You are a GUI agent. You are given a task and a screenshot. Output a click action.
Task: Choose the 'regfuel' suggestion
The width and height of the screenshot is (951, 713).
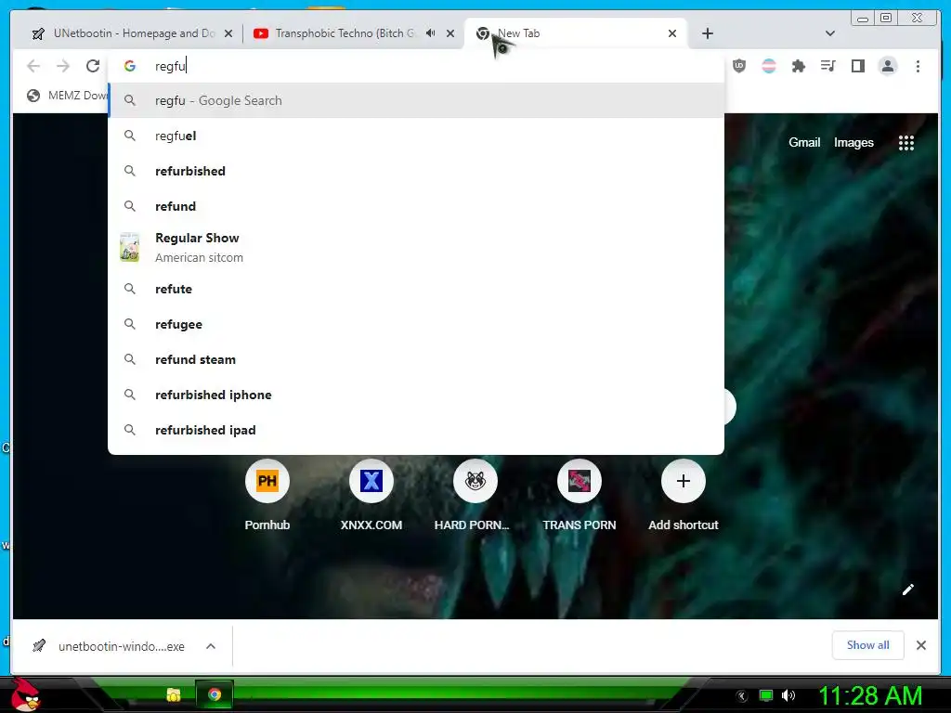pos(416,136)
